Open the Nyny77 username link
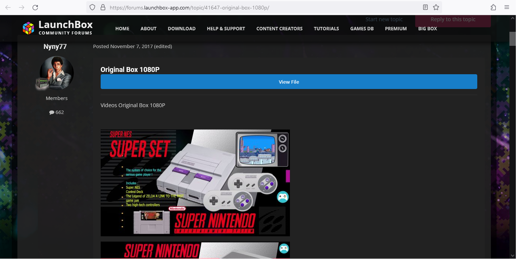The height and width of the screenshot is (259, 517). 55,47
